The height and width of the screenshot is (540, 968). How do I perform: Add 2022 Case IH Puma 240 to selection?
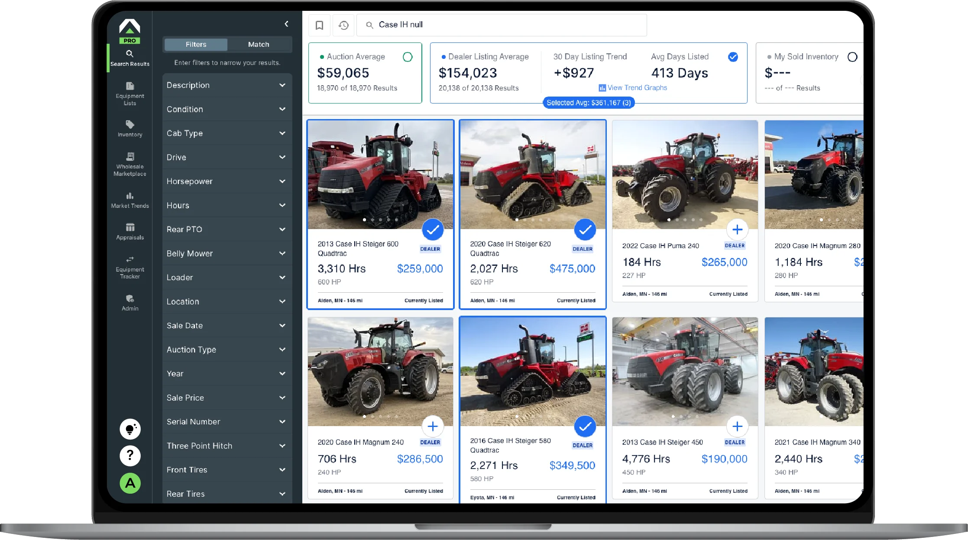point(737,230)
